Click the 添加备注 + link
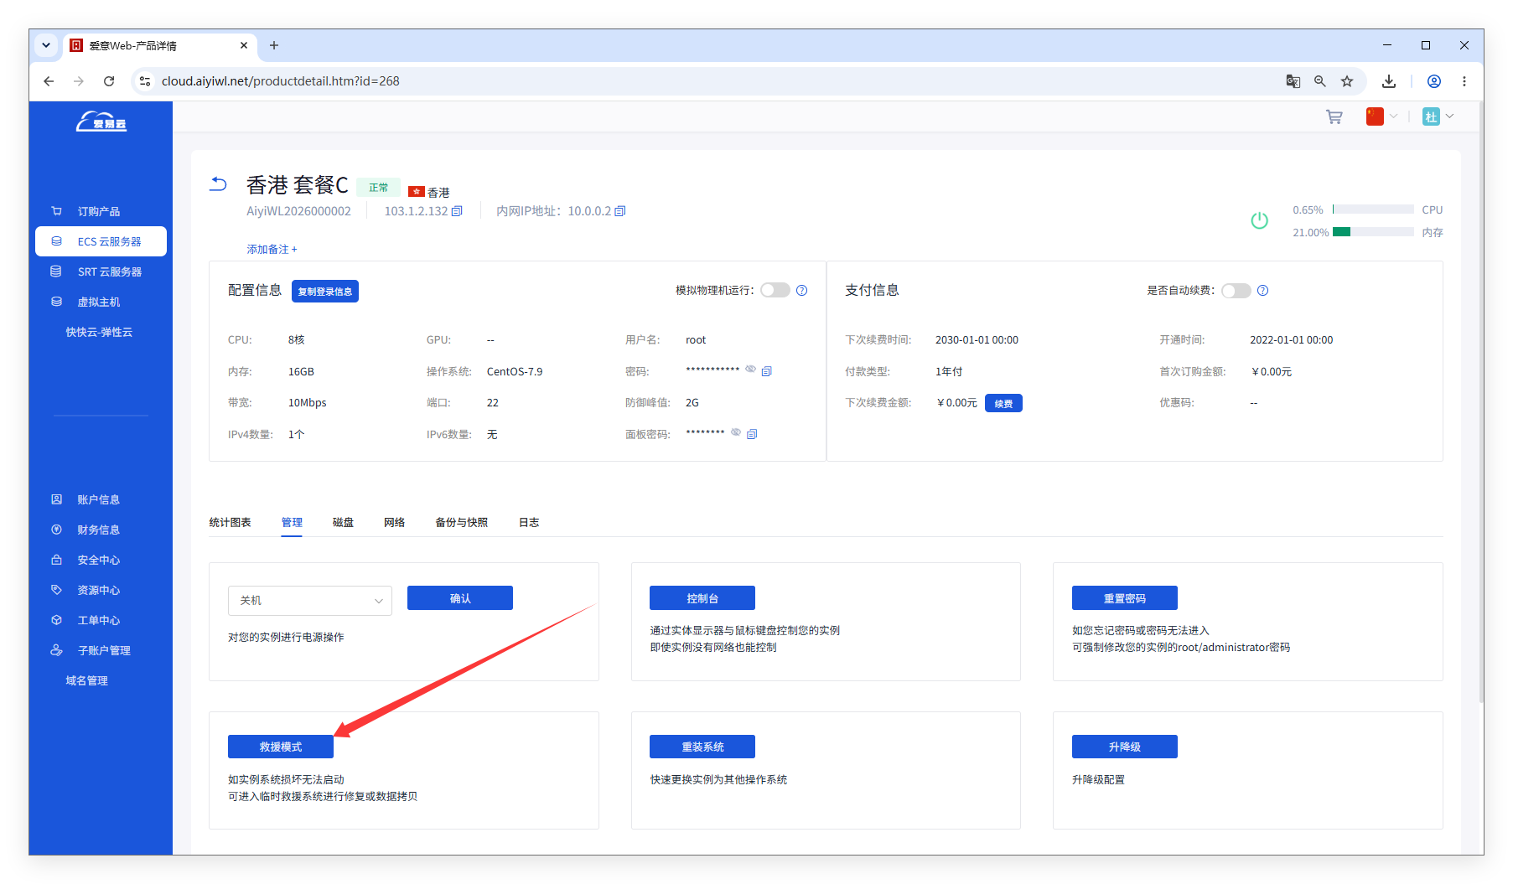Image resolution: width=1513 pixels, height=884 pixels. coord(272,250)
